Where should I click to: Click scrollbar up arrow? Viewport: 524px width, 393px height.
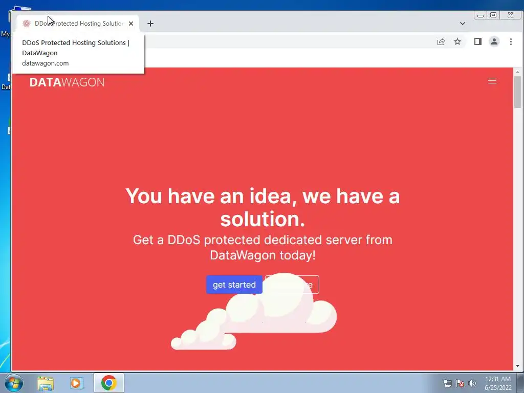pyautogui.click(x=518, y=72)
